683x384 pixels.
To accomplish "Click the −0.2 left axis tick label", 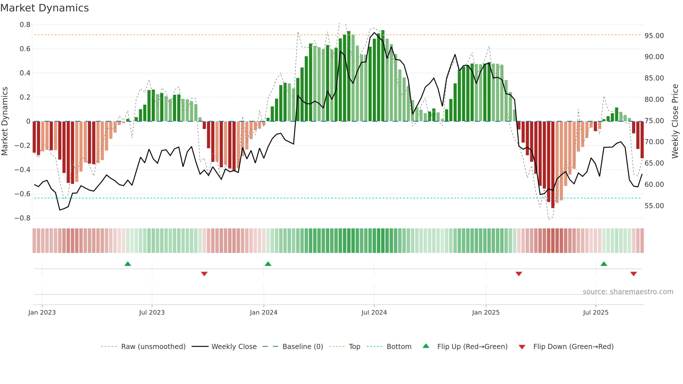I will click(22, 146).
